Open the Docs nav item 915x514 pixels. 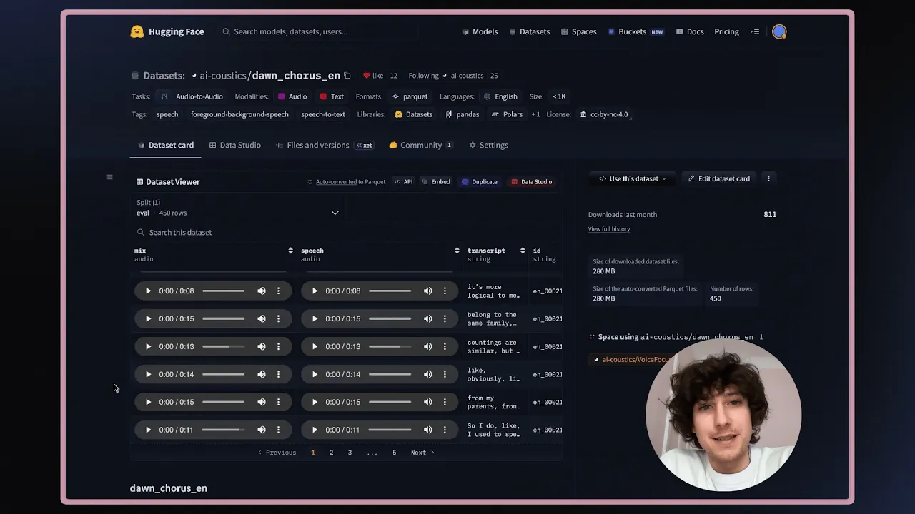[690, 31]
